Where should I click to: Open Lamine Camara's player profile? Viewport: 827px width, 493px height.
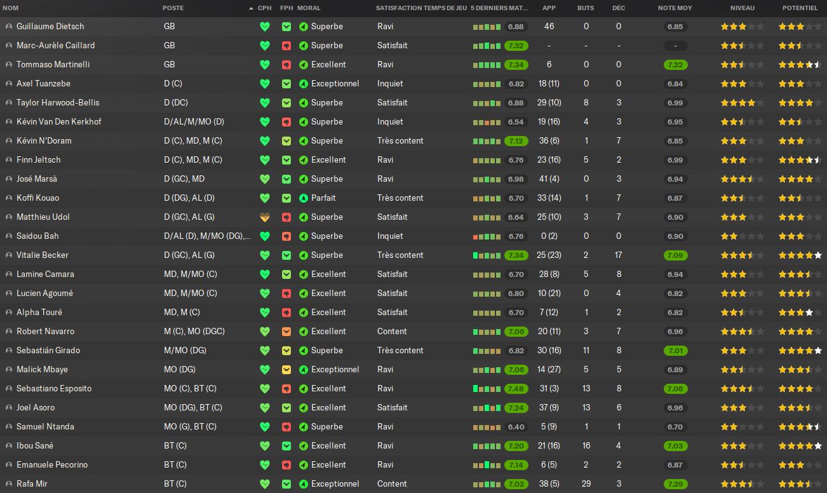click(x=45, y=274)
